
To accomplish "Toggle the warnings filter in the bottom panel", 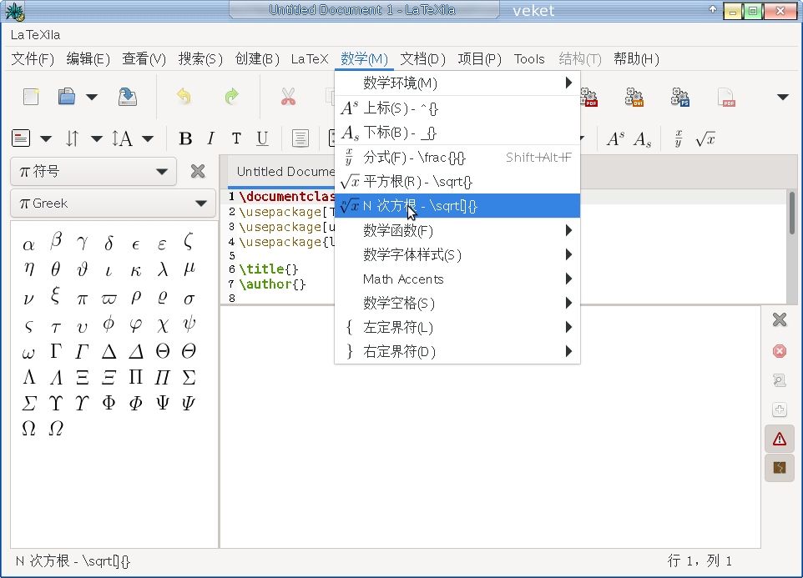I will [780, 439].
